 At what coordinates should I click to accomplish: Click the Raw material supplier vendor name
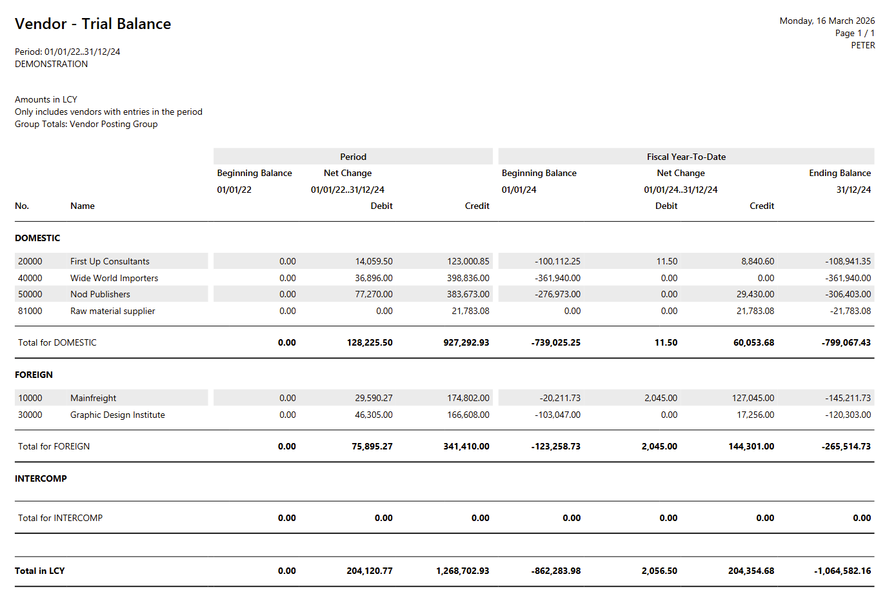(x=112, y=311)
